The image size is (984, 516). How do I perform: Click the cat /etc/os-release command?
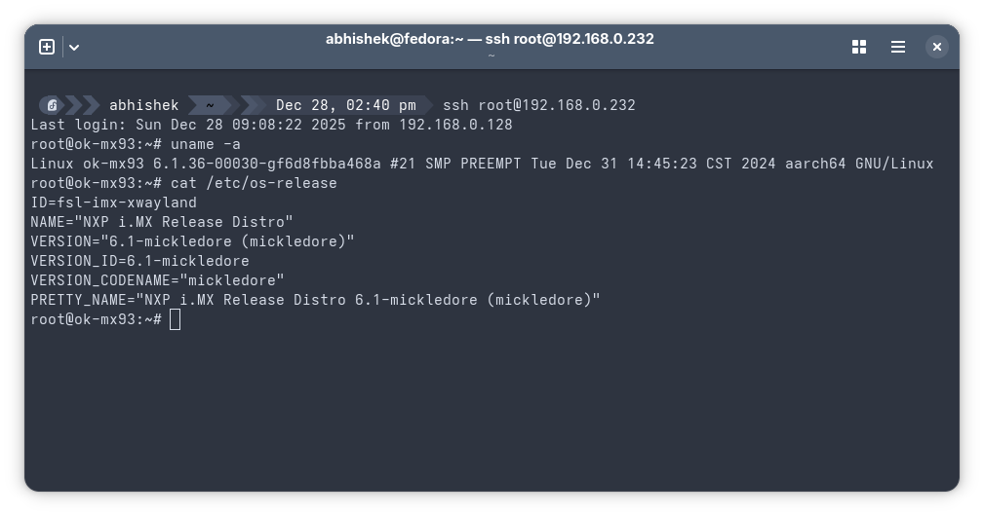tap(254, 183)
